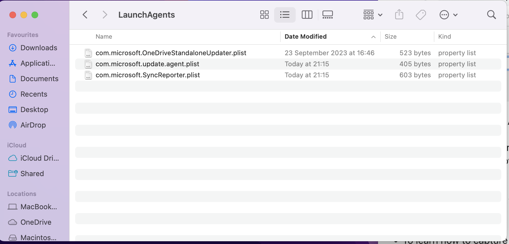The image size is (509, 244).
Task: Click the date 23 September 2023 at 16:46
Action: point(329,53)
